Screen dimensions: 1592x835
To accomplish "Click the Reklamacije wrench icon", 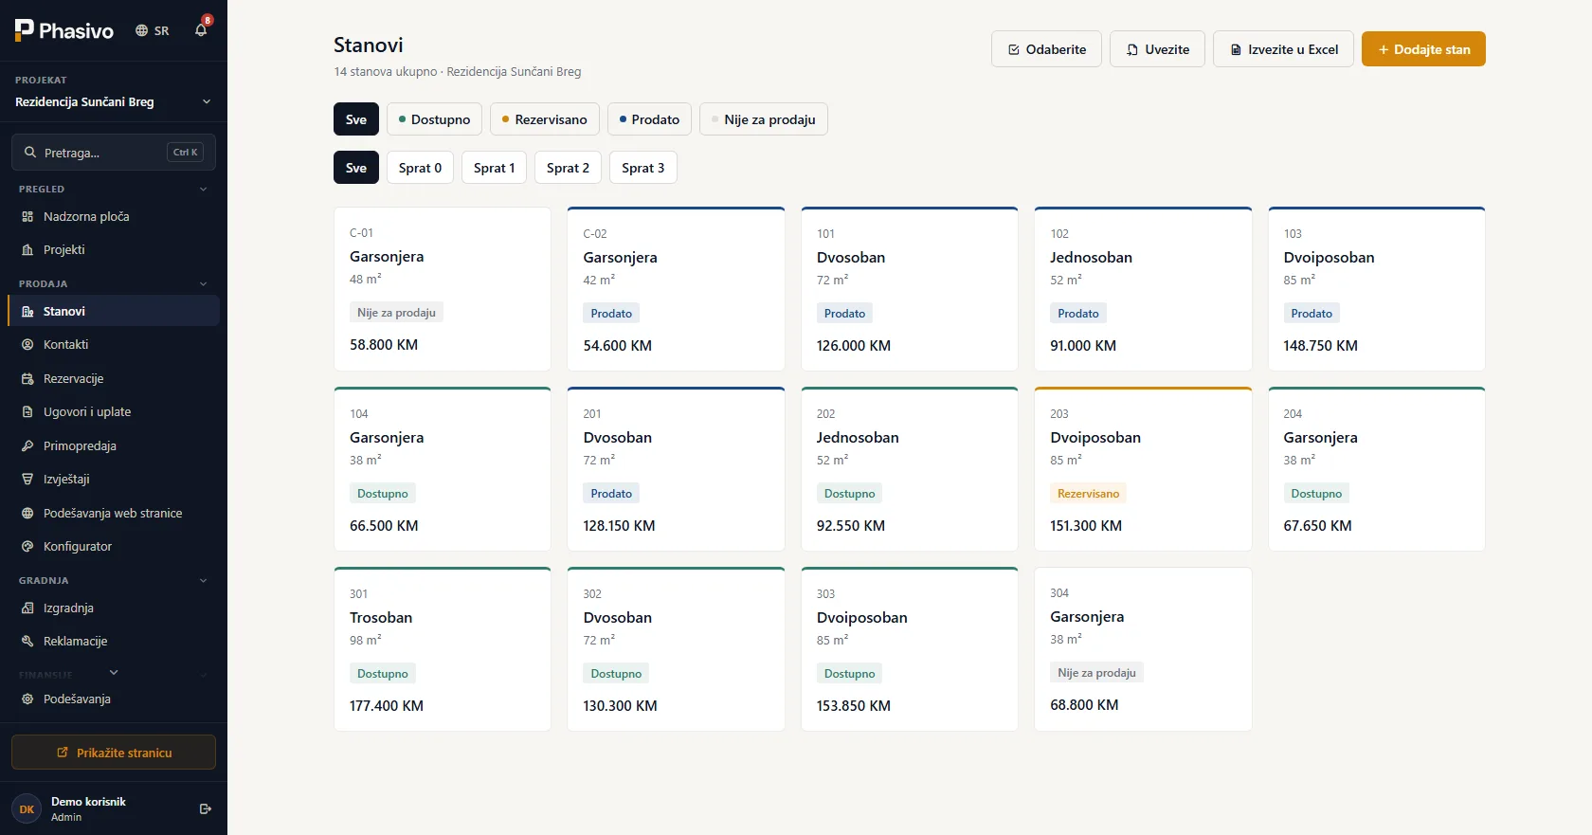I will (x=27, y=641).
